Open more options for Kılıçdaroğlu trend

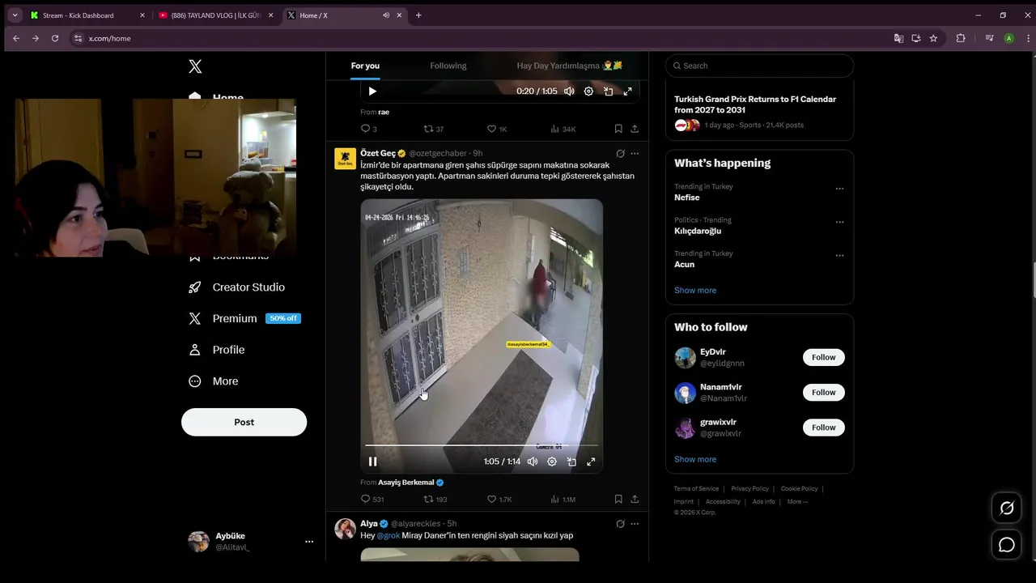[x=839, y=222]
